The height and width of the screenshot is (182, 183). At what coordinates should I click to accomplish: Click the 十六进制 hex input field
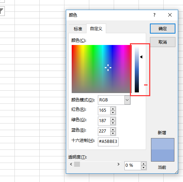108,142
